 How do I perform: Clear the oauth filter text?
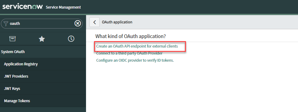[x=78, y=24]
